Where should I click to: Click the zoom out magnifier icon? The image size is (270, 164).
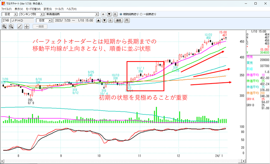11,27
